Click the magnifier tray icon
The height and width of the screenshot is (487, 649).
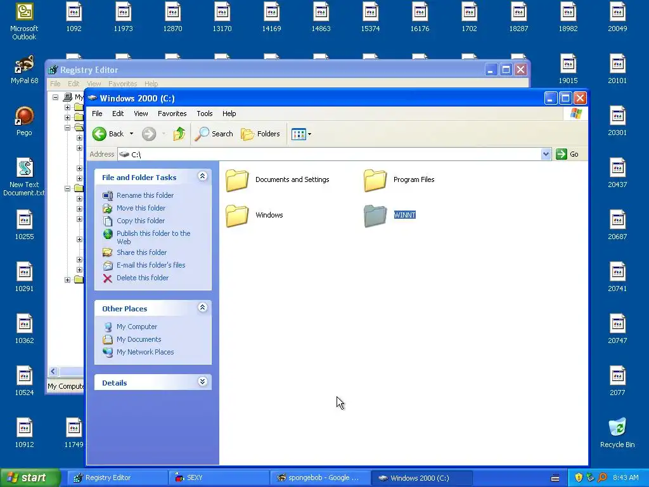click(602, 477)
